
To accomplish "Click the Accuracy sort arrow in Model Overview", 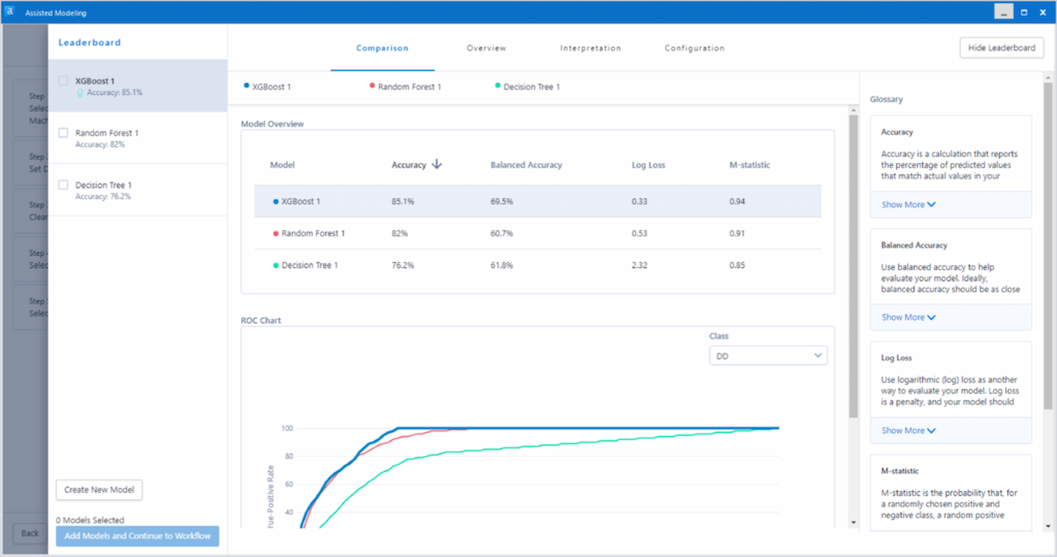I will point(435,164).
